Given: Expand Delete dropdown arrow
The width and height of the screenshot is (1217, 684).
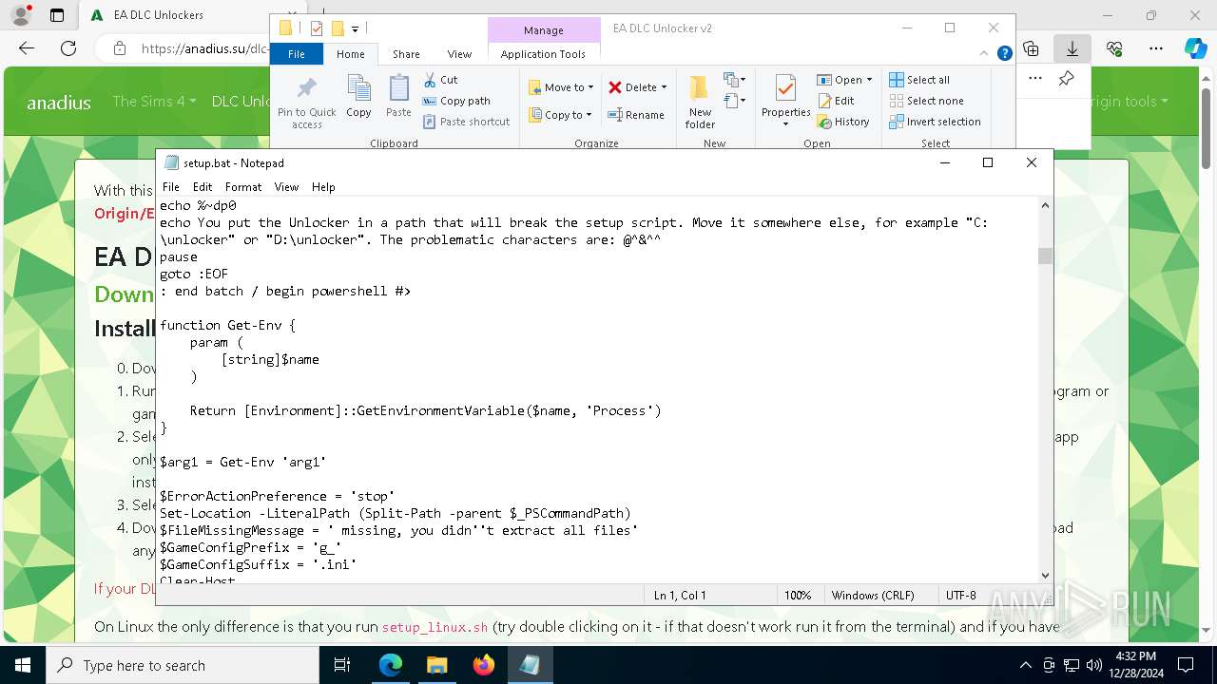Looking at the screenshot, I should coord(664,87).
